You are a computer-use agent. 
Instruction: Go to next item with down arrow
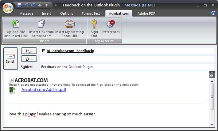point(46,5)
